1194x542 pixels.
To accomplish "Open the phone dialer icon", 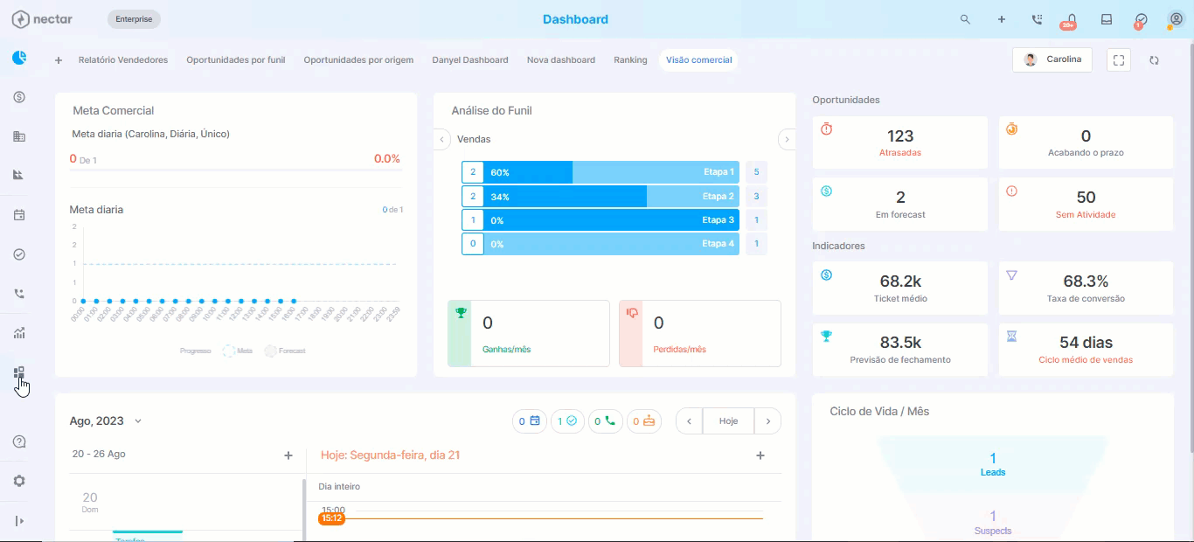I will (x=1037, y=19).
